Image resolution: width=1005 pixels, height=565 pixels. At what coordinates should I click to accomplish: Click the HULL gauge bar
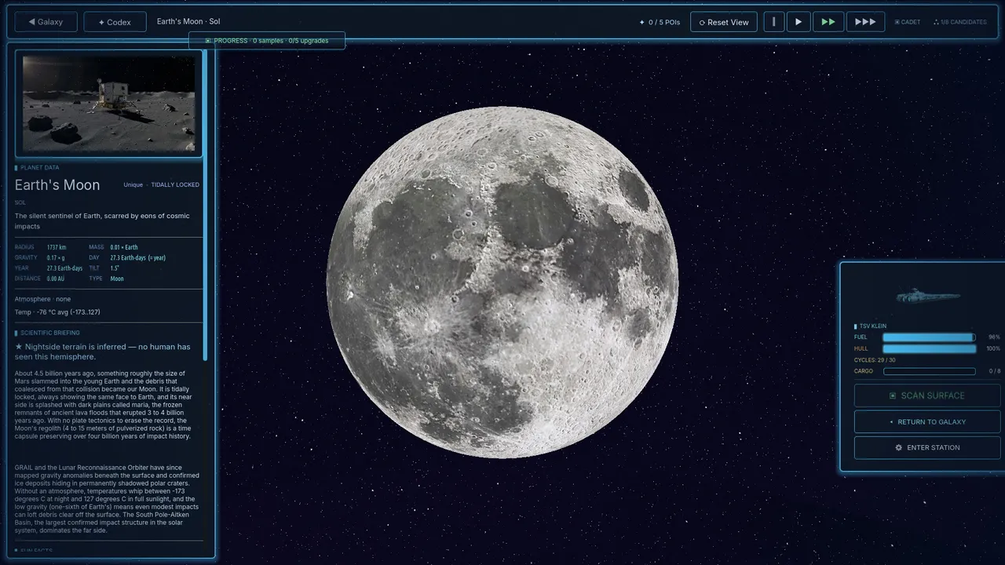click(x=930, y=348)
